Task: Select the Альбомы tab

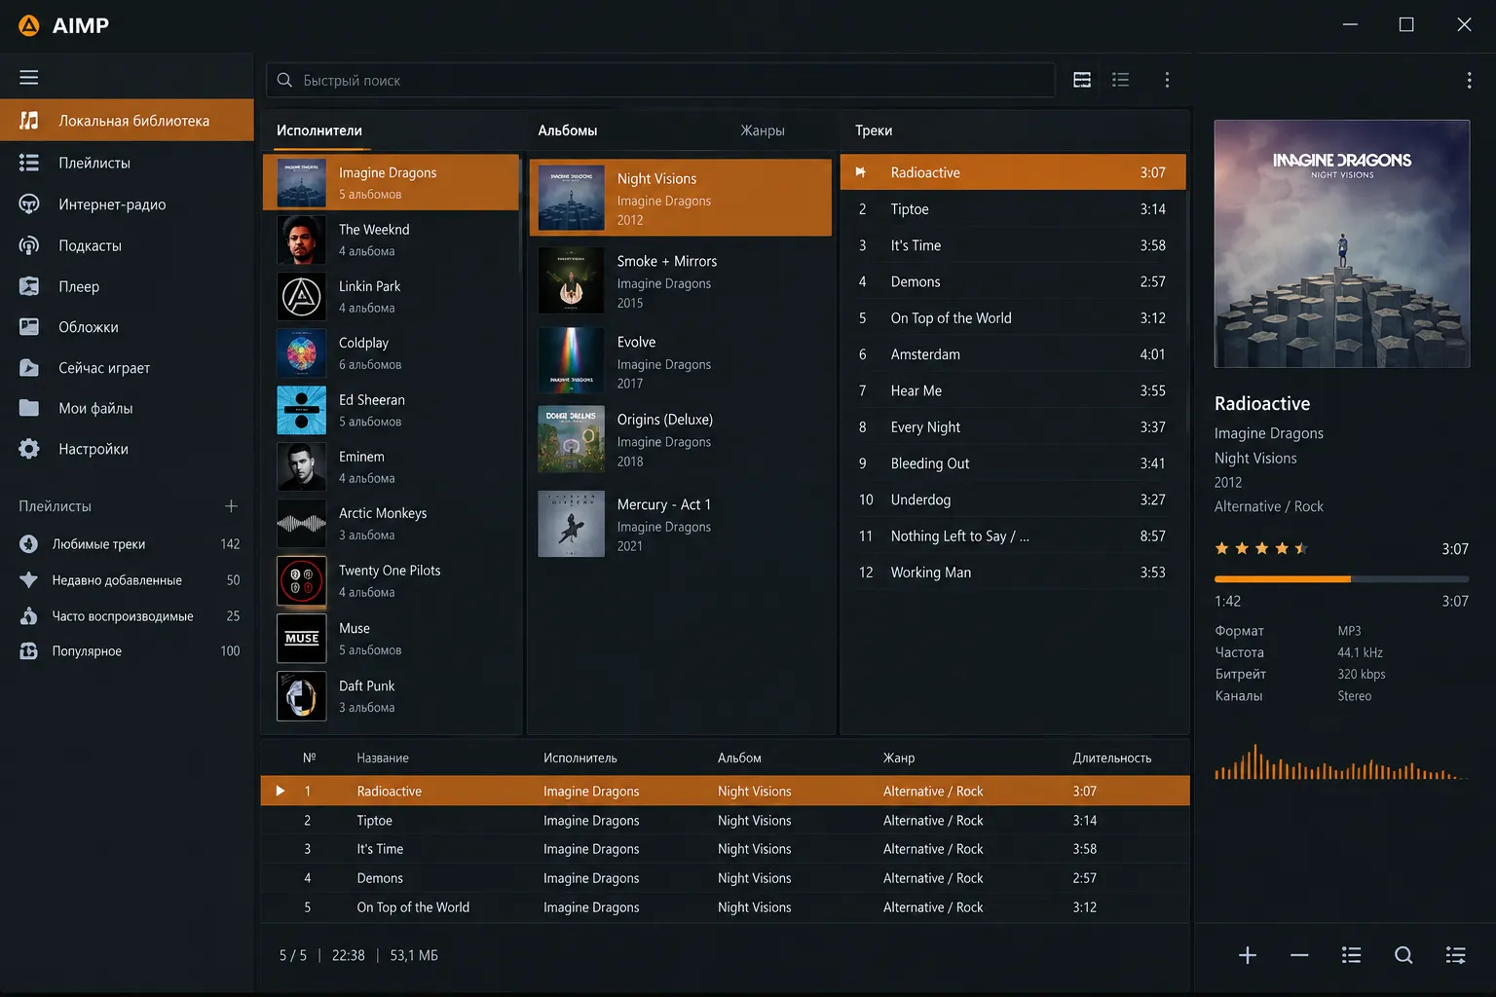Action: click(x=568, y=130)
